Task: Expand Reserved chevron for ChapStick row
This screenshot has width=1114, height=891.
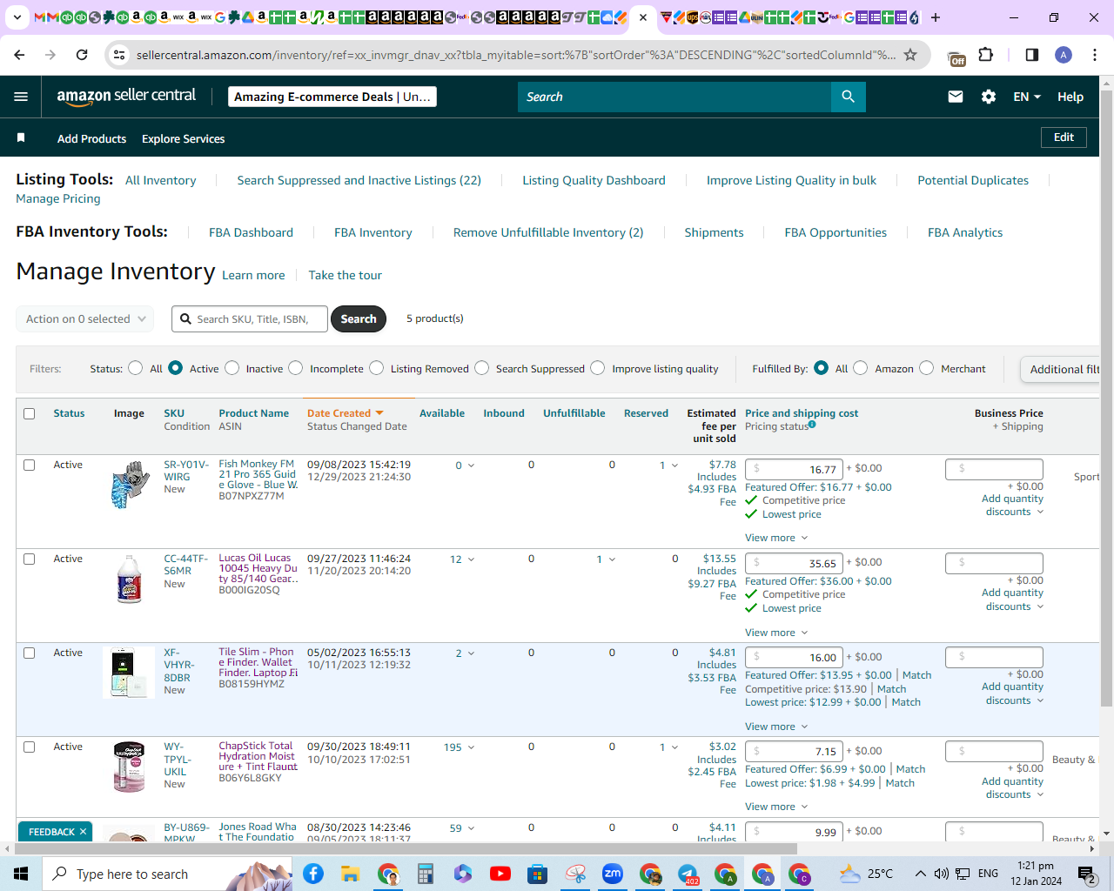Action: click(x=674, y=747)
